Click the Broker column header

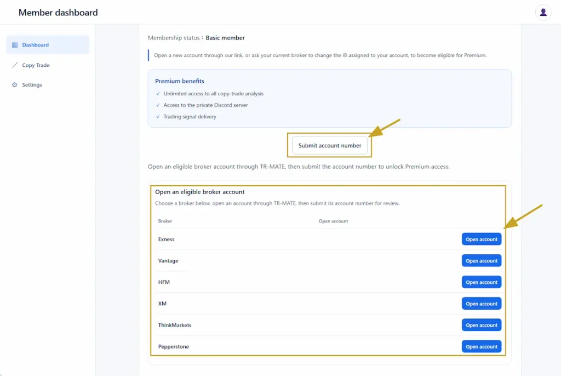[165, 221]
